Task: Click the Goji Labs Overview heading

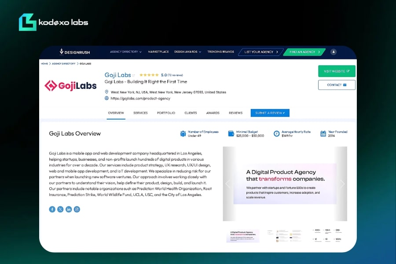Action: pyautogui.click(x=75, y=134)
